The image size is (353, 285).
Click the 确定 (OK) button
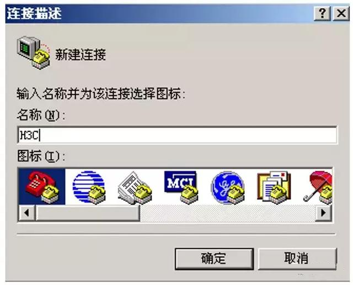[x=214, y=259]
